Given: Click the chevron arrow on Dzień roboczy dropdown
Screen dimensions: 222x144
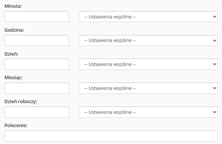Looking at the screenshot, I should pos(215,112).
